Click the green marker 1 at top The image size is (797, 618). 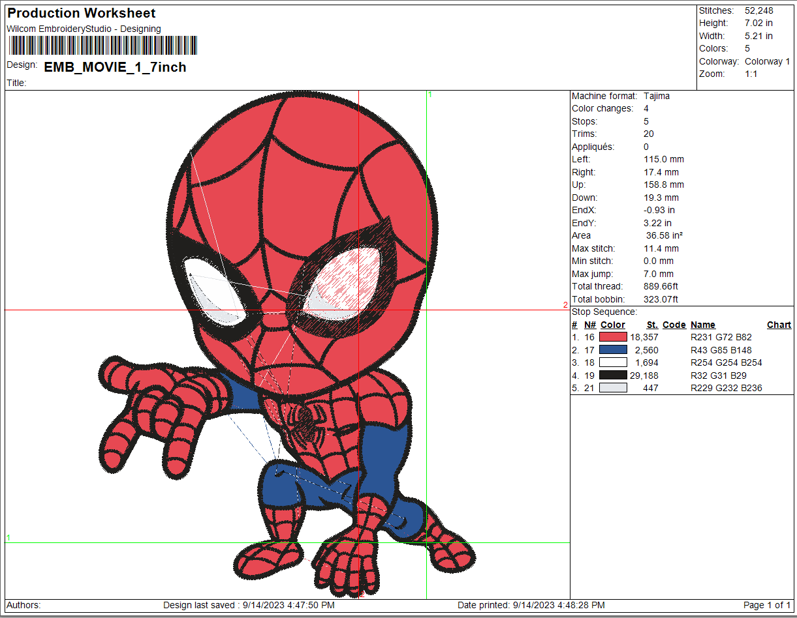[430, 95]
